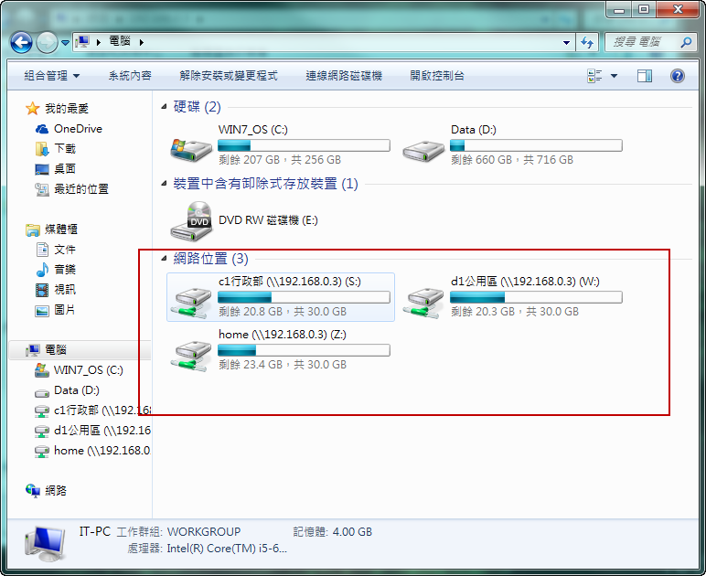The image size is (706, 576).
Task: Select OneDrive in the favorites sidebar
Action: coord(78,129)
